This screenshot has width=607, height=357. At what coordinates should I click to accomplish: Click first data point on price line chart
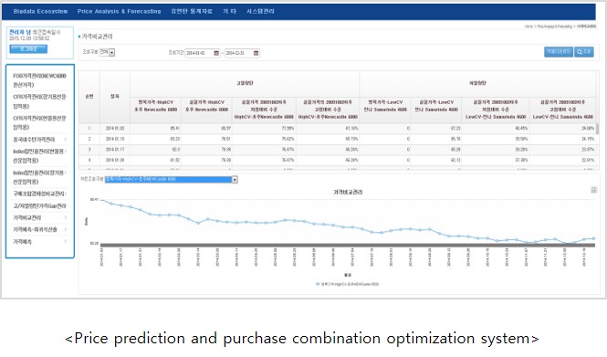click(x=102, y=200)
